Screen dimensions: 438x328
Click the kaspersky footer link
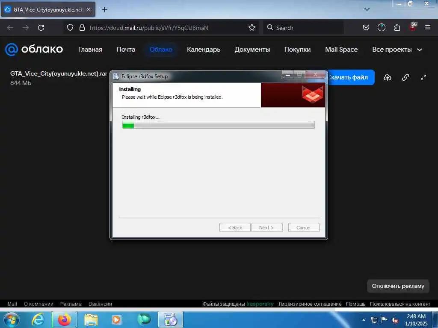tap(260, 304)
